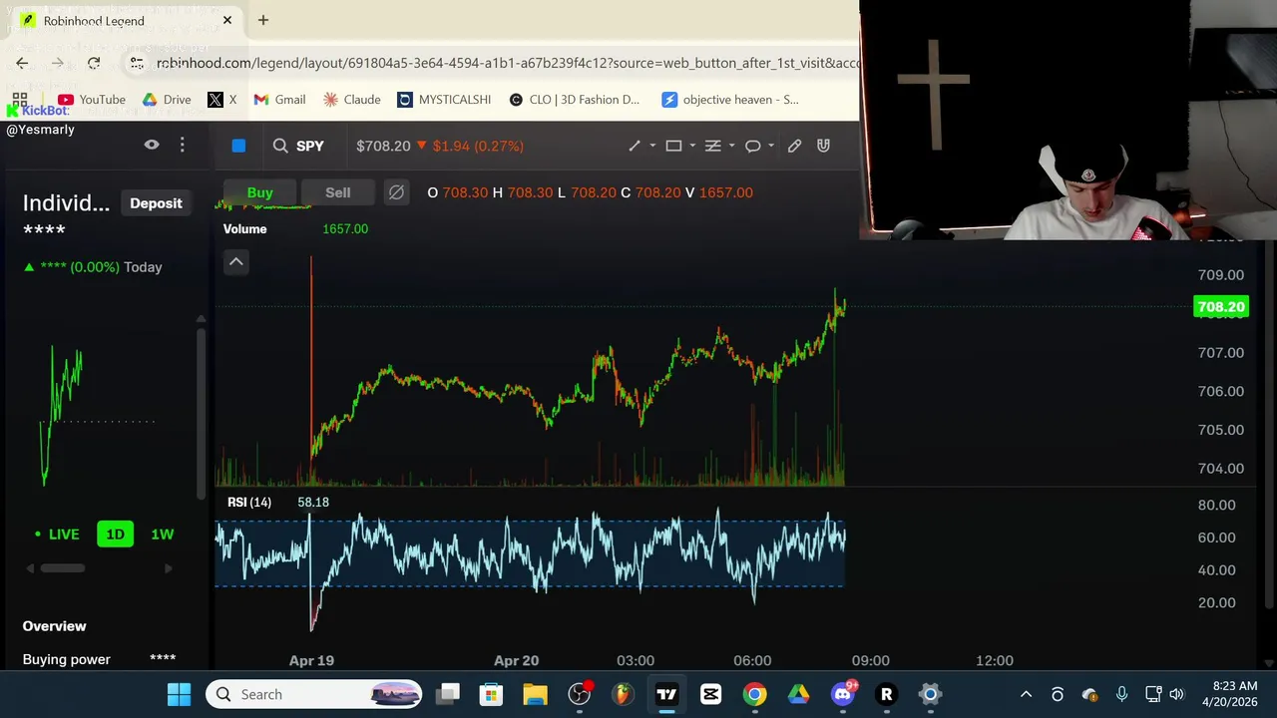Click the Sell button
This screenshot has height=718, width=1277.
(x=337, y=192)
